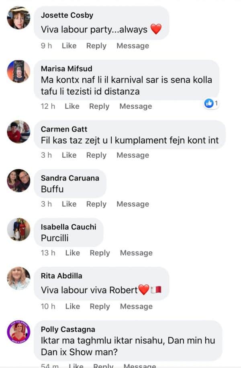This screenshot has height=368, width=241.
Task: Open Josette Cosby's profile picture
Action: (18, 18)
